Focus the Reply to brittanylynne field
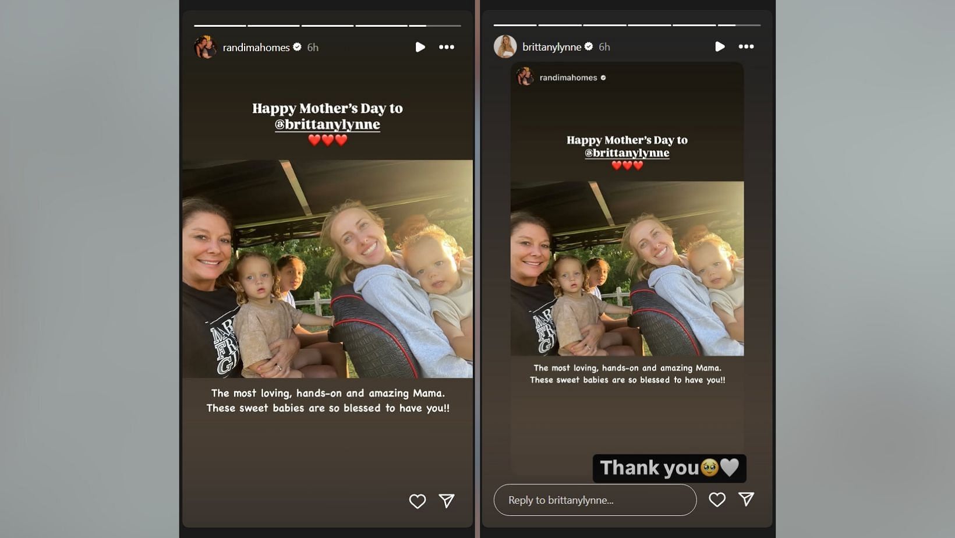955x538 pixels. 595,500
